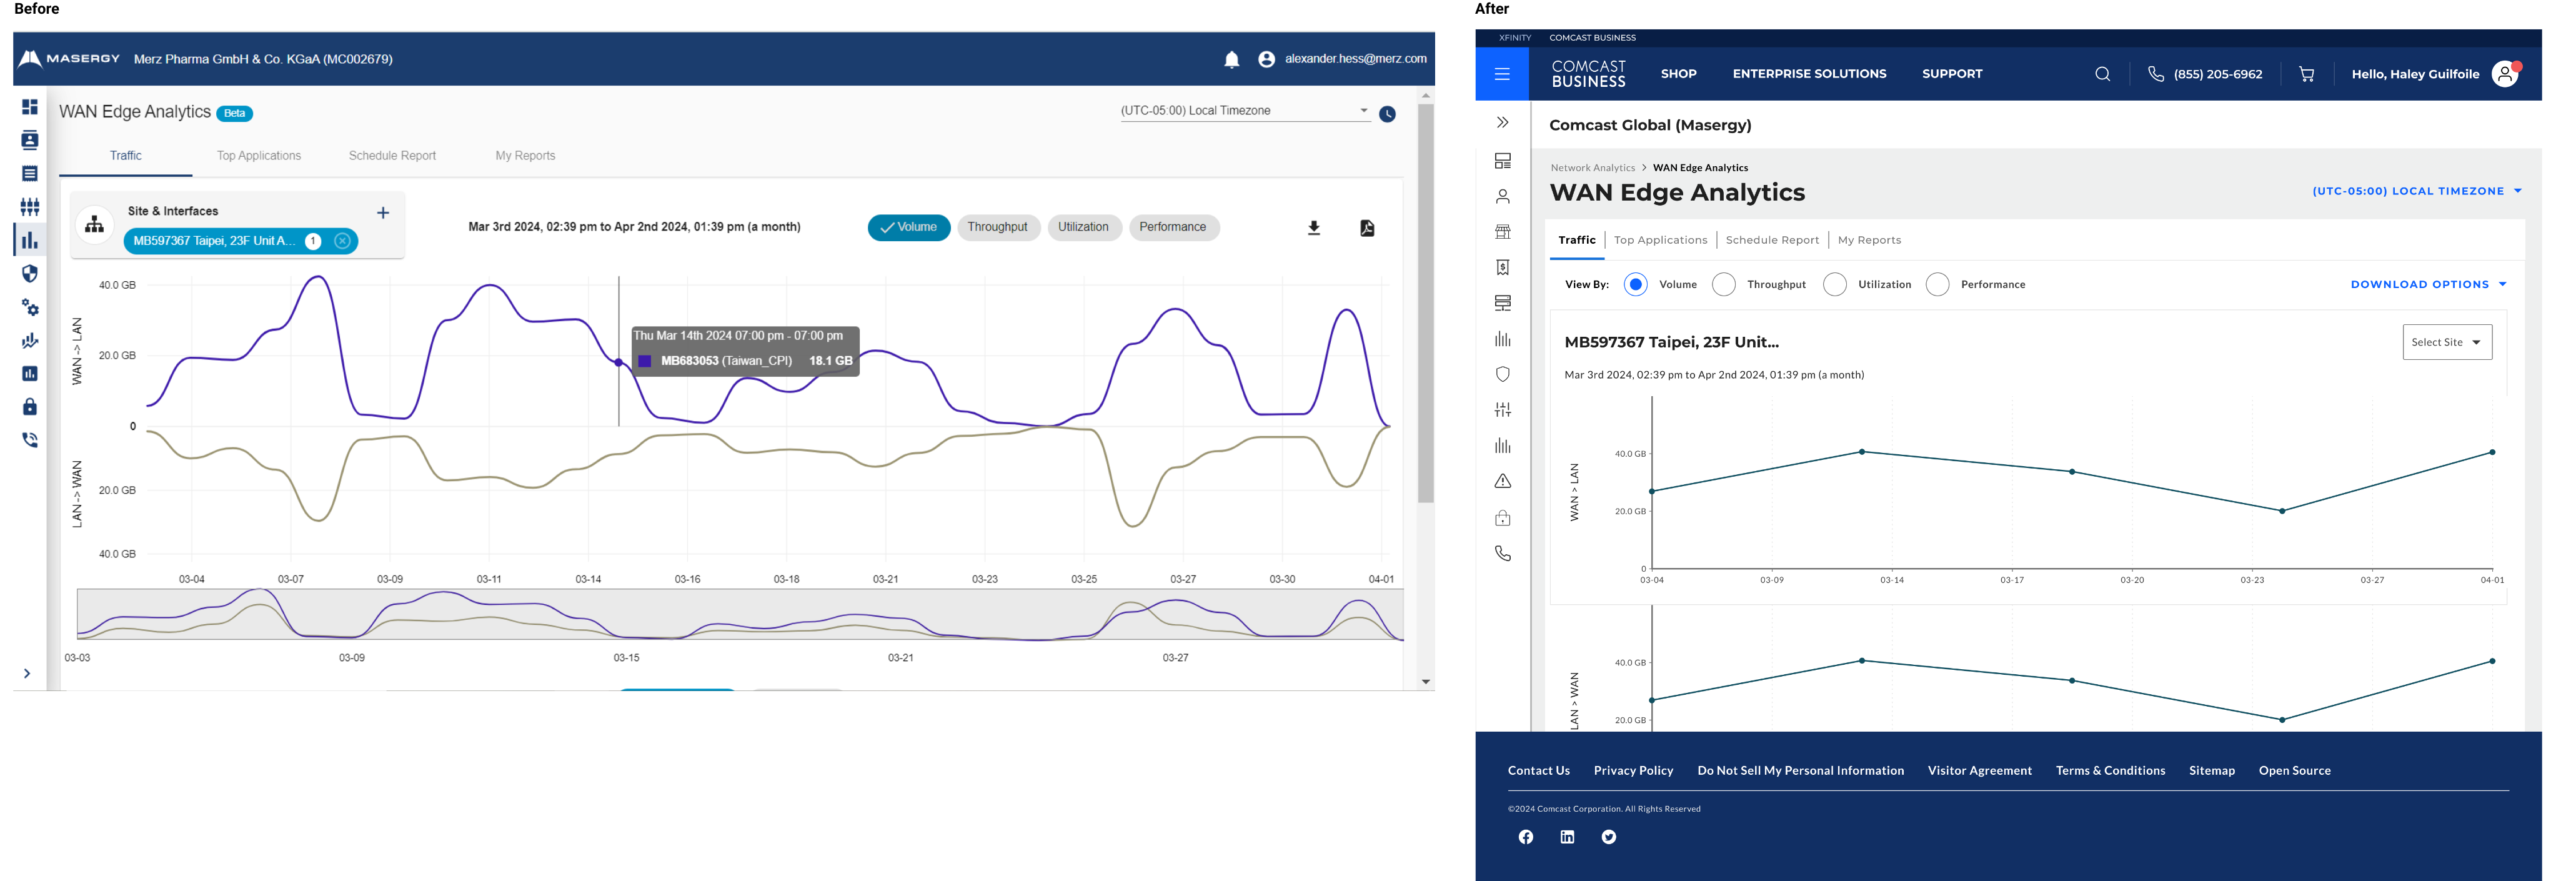Open the phone call icon in Masergy sidebar
Screen dimensions: 2576x881
tap(30, 440)
